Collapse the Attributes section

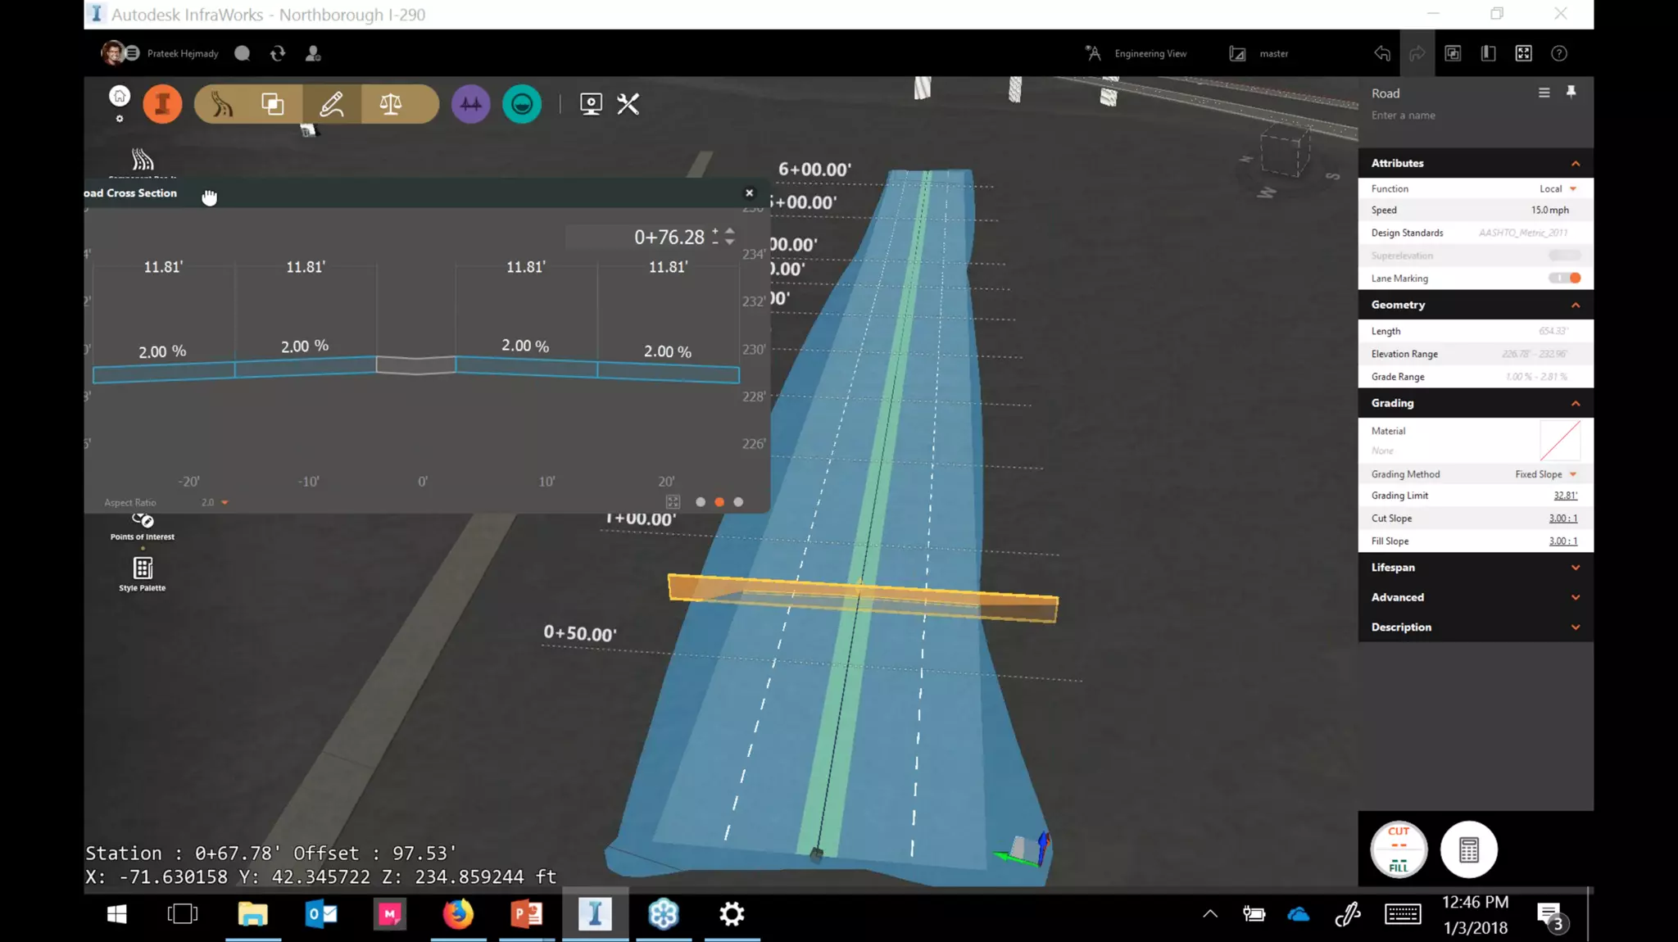[1575, 163]
